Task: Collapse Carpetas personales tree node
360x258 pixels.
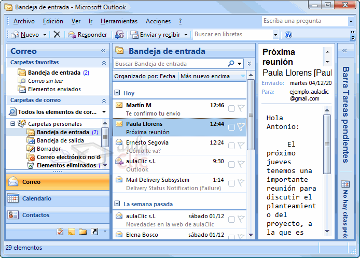Action: [x=13, y=124]
